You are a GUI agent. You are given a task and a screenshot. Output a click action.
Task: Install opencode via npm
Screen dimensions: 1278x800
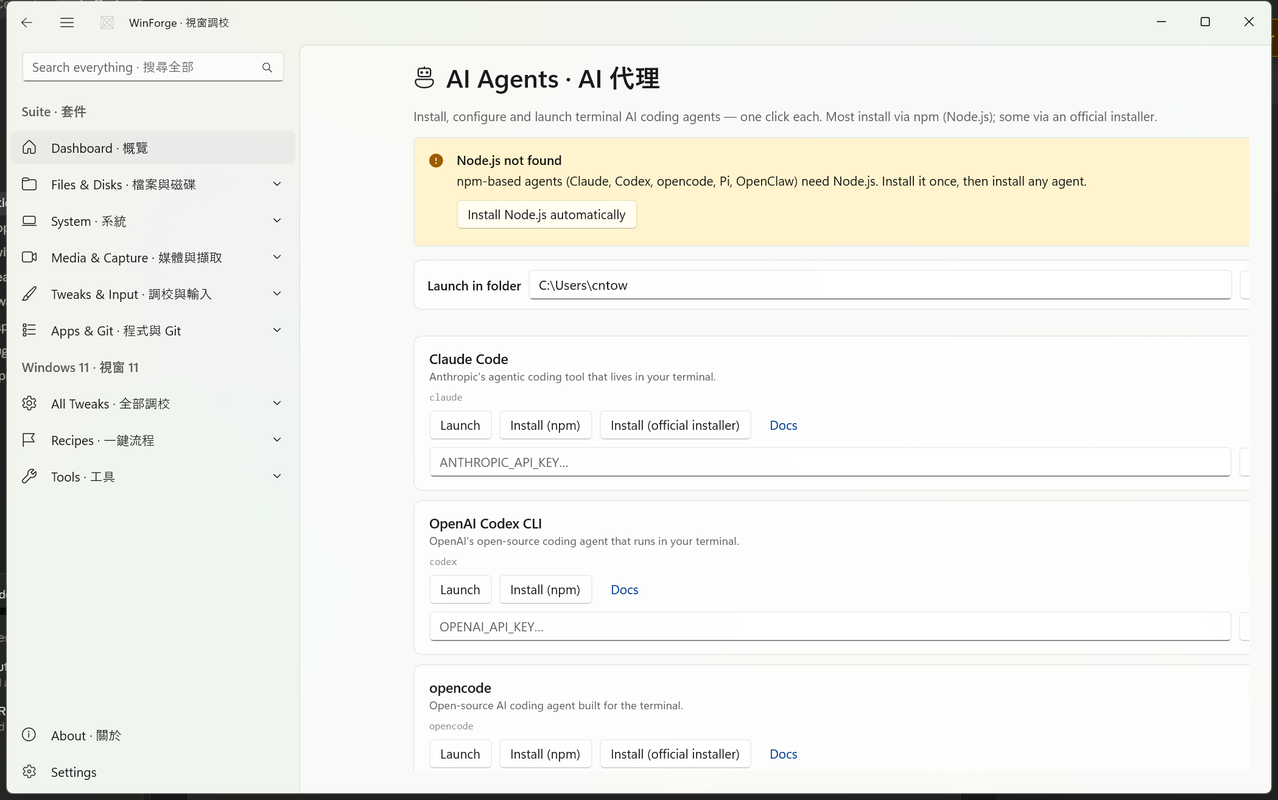click(546, 754)
